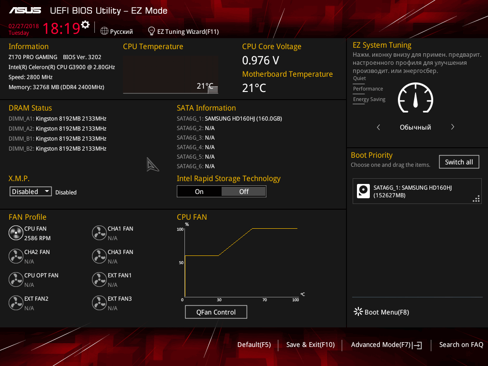Click the EXT FAN2 fan icon
This screenshot has width=488, height=366.
pos(16,303)
